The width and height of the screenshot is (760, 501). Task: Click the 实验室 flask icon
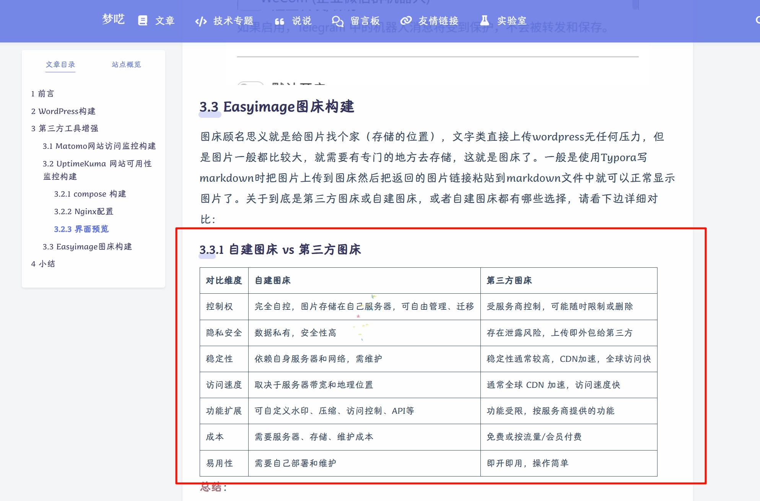(485, 20)
